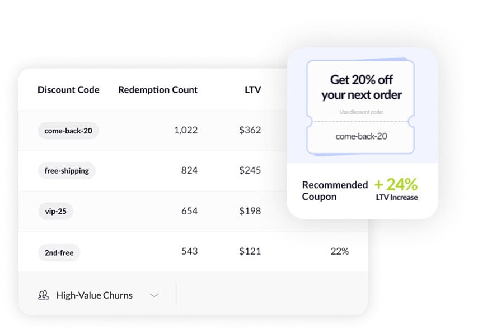
Task: Click the $245 LTV value
Action: 250,170
